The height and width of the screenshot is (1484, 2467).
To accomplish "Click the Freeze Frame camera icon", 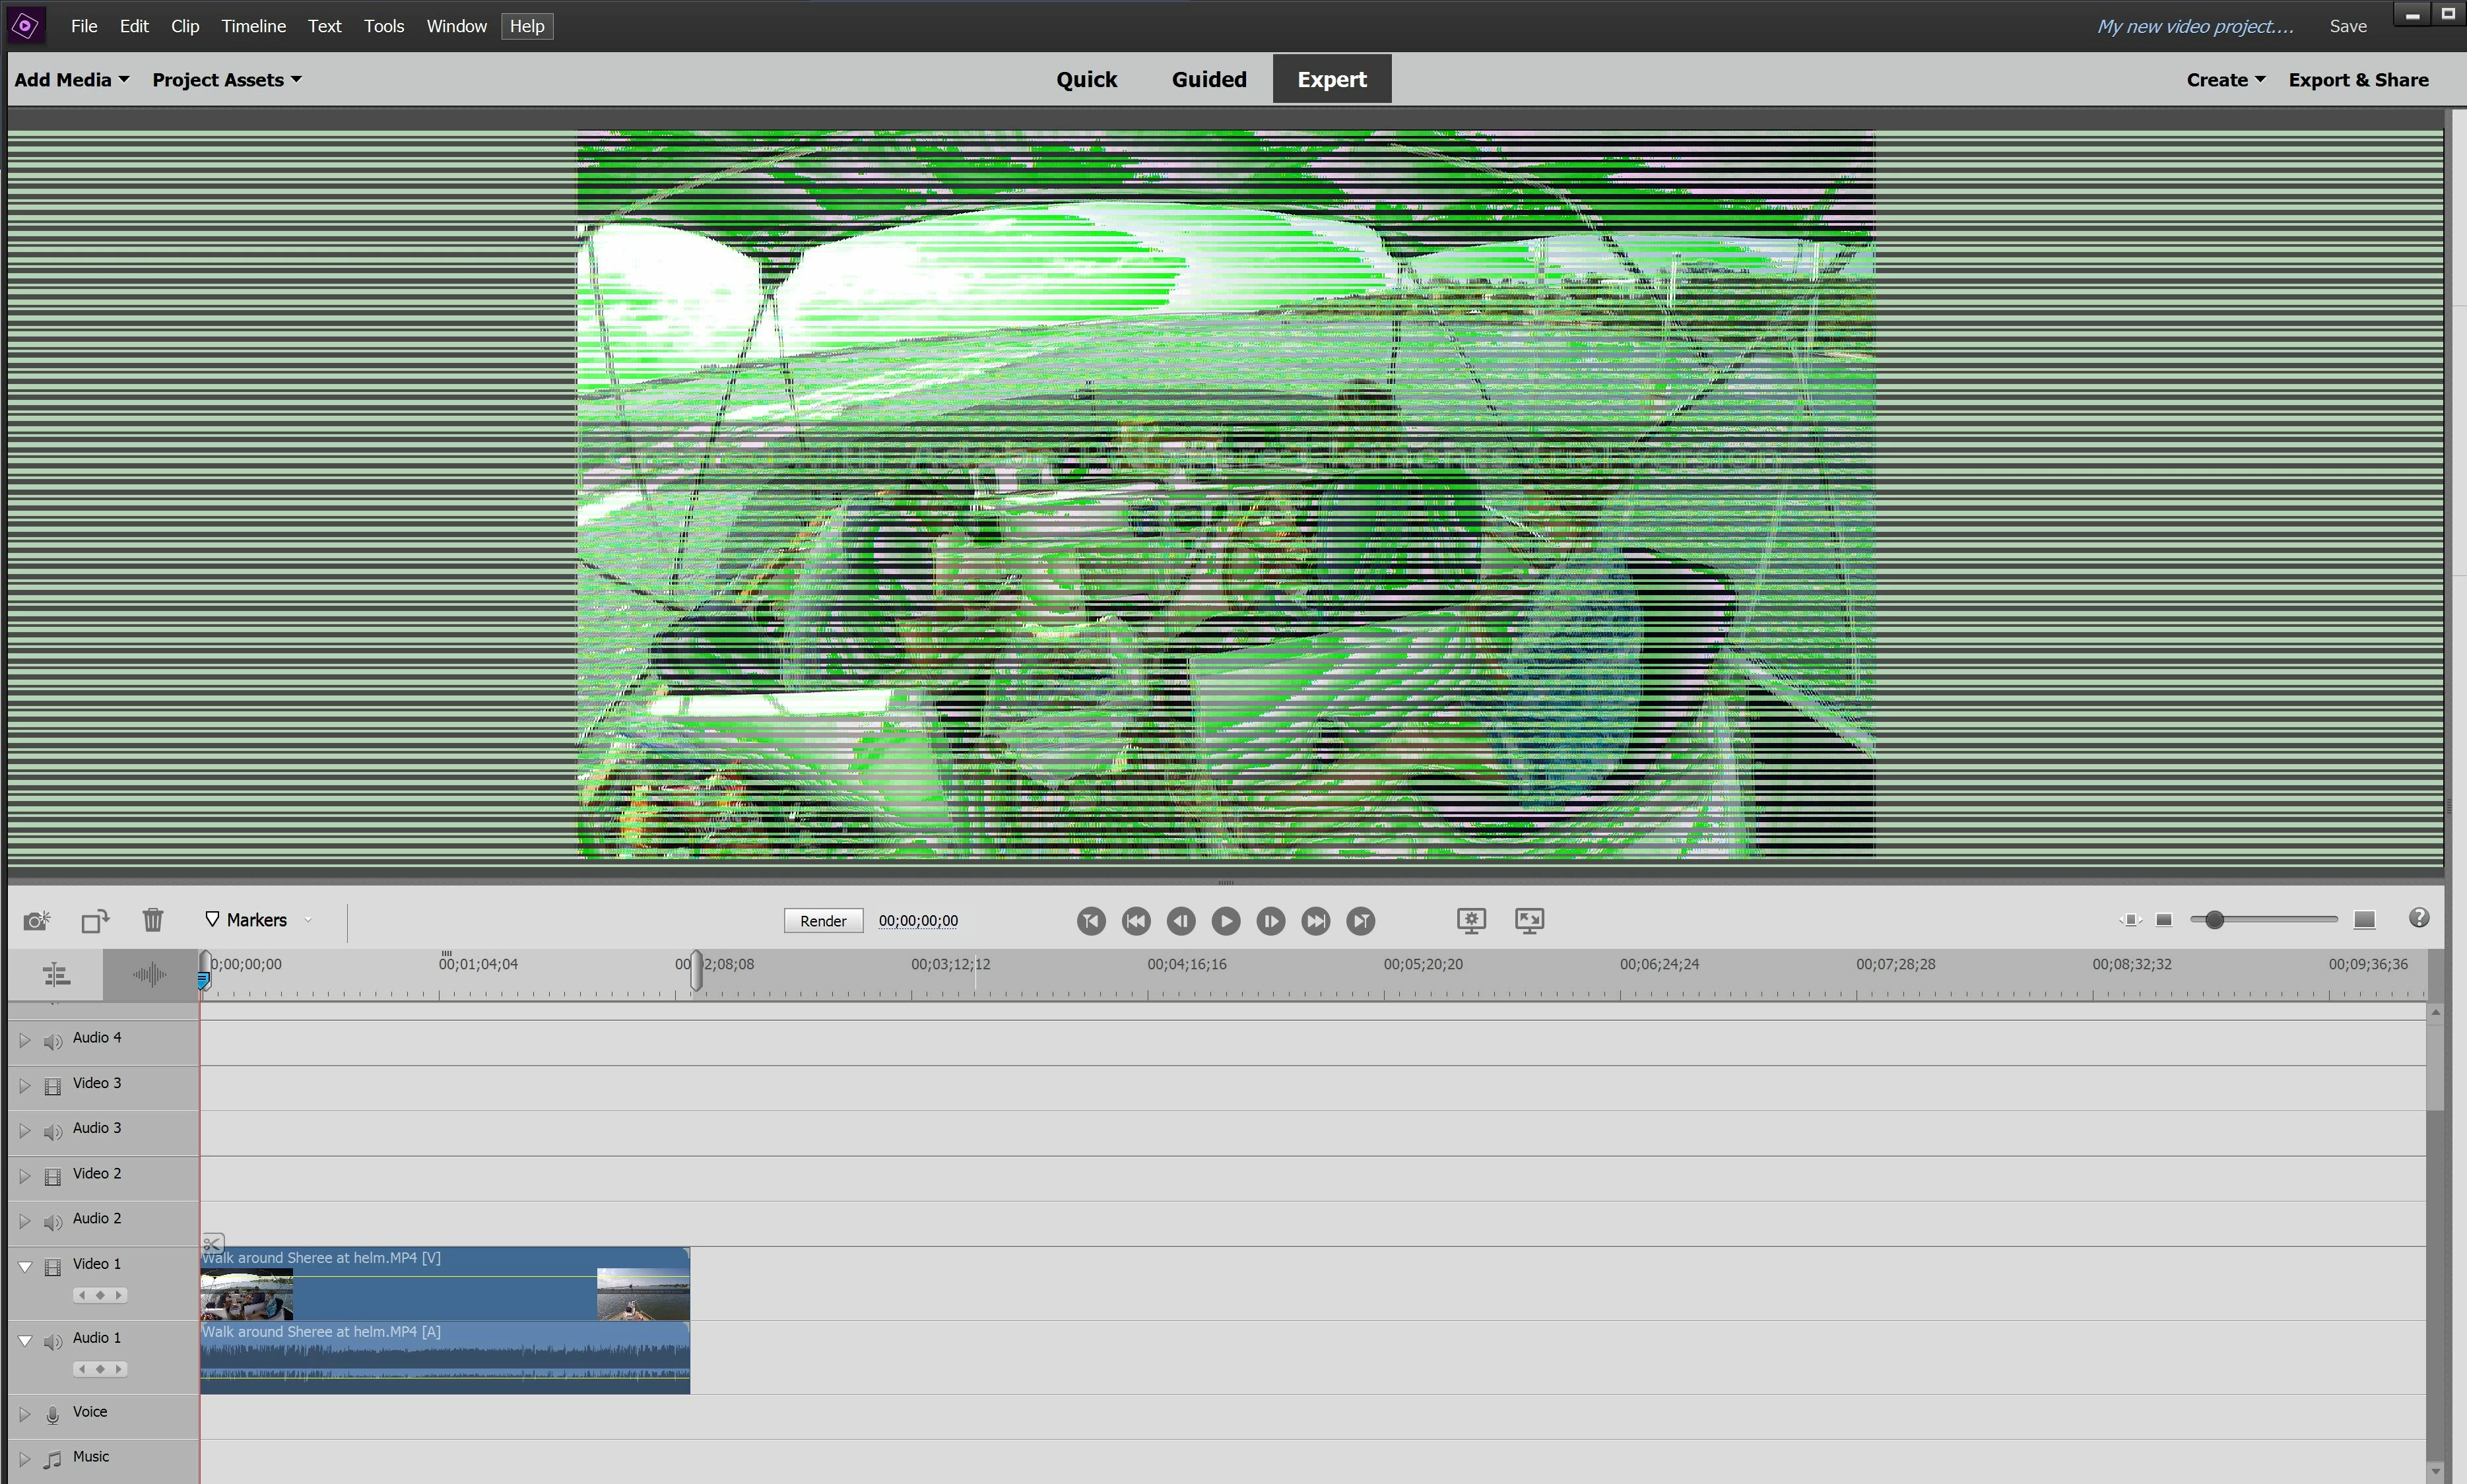I will 37,920.
